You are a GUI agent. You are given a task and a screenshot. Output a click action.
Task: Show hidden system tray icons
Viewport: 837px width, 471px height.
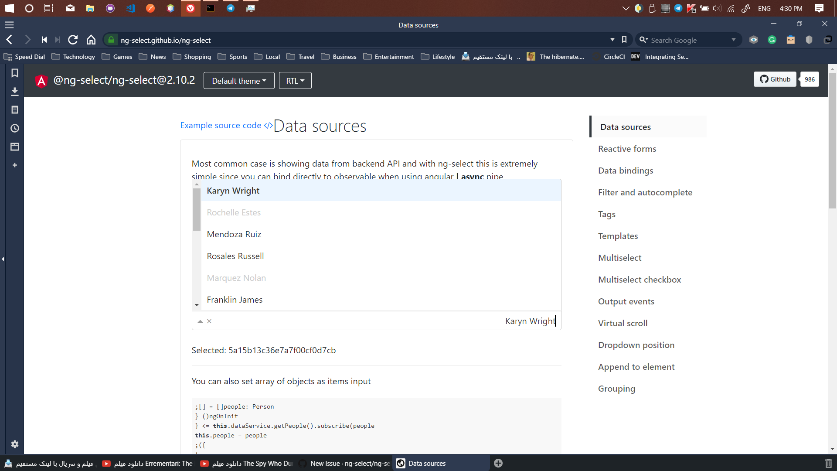tap(626, 8)
